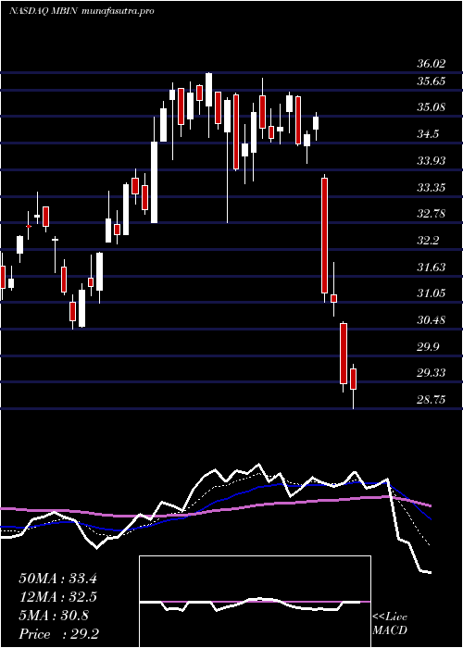Click inside the MACD mini chart panel
463x648 pixels.
pyautogui.click(x=255, y=602)
